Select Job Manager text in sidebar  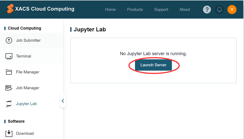[x=28, y=88]
